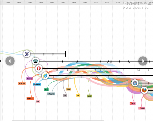Screen dimensions: 153x121
Task: Click the Netscape Navigator icon
Action: point(35,61)
